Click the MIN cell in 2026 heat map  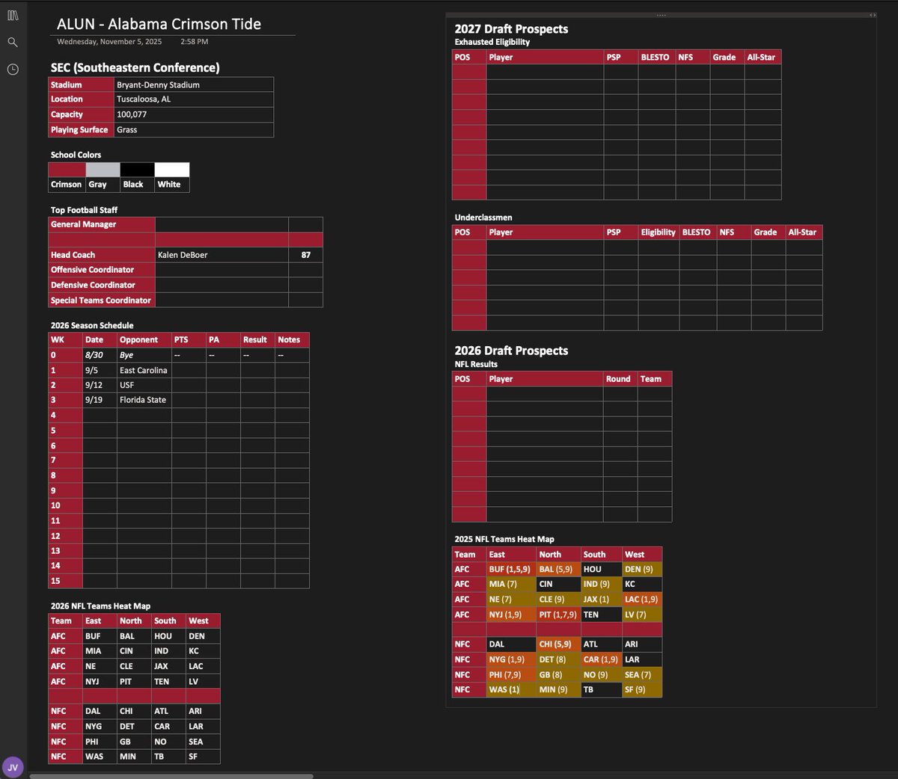point(134,757)
